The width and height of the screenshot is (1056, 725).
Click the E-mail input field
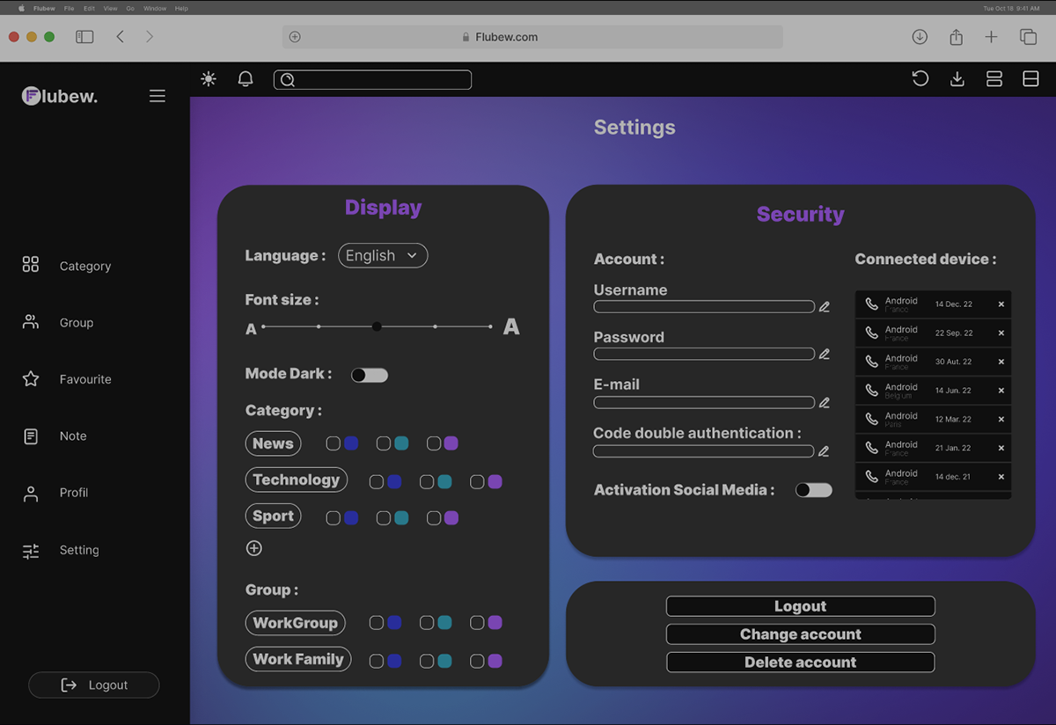click(704, 402)
